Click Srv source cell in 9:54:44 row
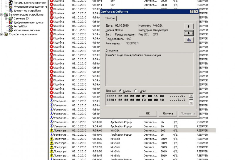Screen dimensions: 235x160 click(113, 5)
